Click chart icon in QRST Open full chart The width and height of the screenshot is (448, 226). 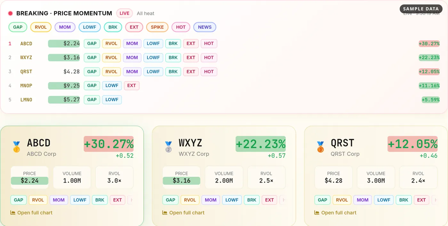tap(317, 213)
